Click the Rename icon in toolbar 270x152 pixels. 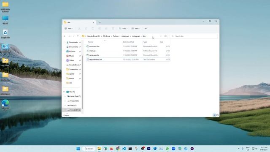pyautogui.click(x=100, y=29)
